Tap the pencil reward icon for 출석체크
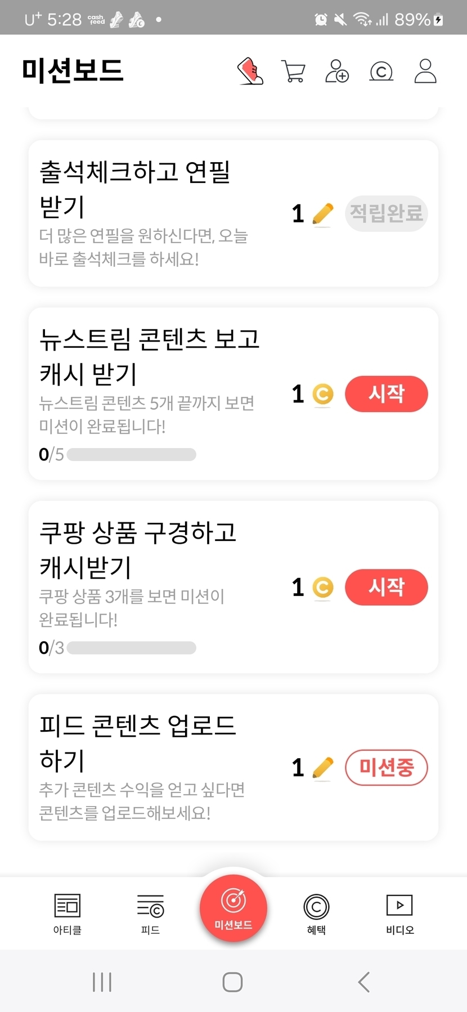The width and height of the screenshot is (467, 1012). [x=322, y=214]
